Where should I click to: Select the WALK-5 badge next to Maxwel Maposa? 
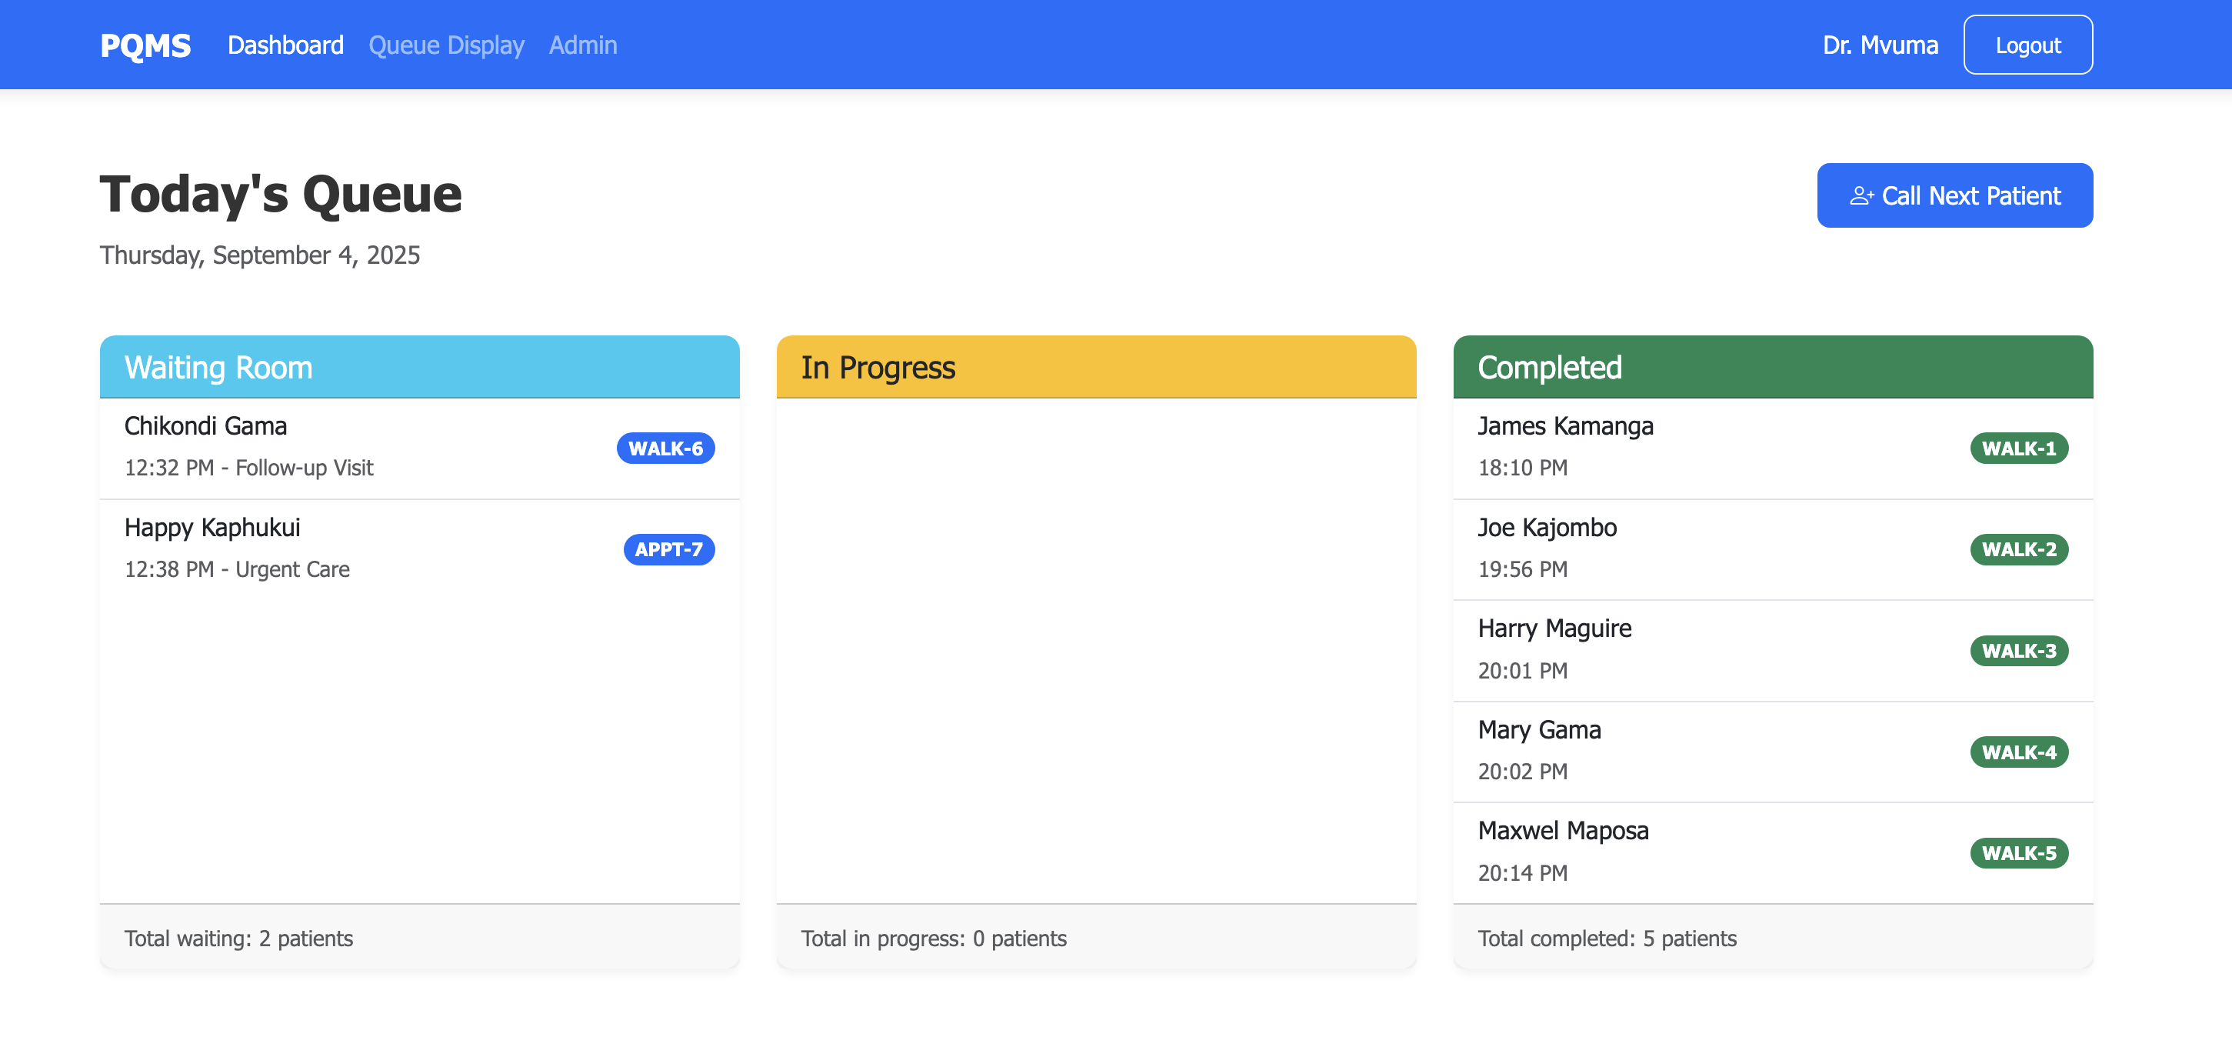tap(2019, 852)
